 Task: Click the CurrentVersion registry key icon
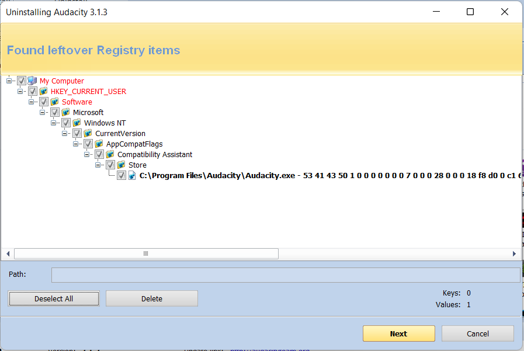[x=88, y=133]
